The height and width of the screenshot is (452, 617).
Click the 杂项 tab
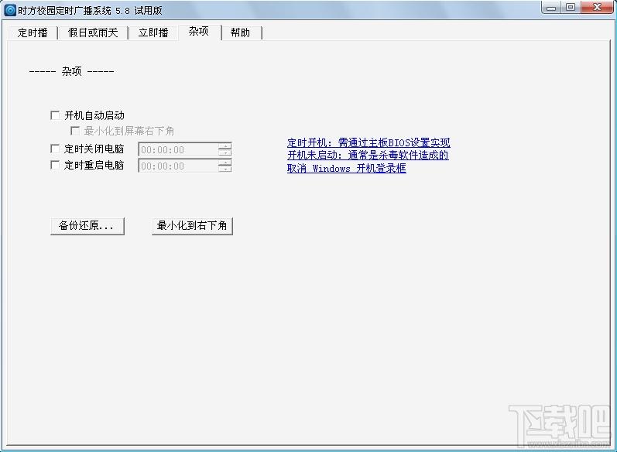tap(198, 31)
